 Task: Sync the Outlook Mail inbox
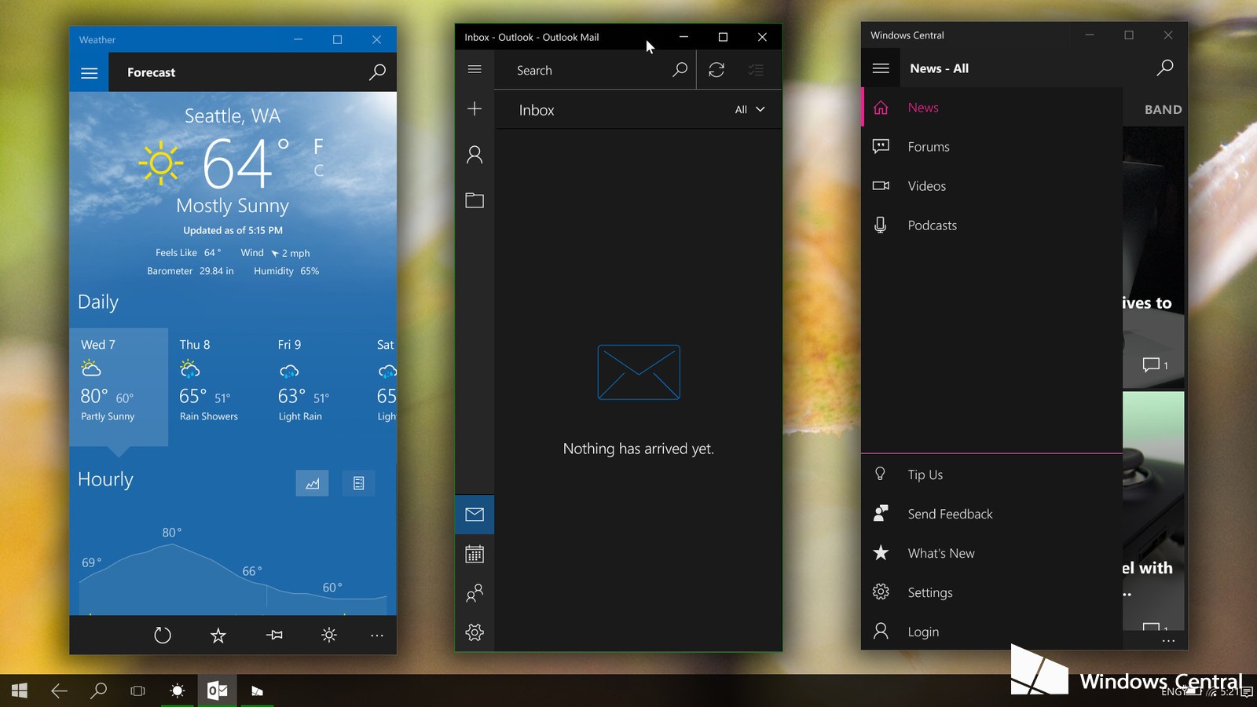point(716,70)
